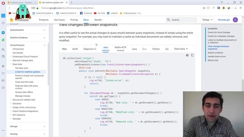Toggle the VPN badge in address bar
The height and width of the screenshot is (137, 244).
[x=33, y=8]
